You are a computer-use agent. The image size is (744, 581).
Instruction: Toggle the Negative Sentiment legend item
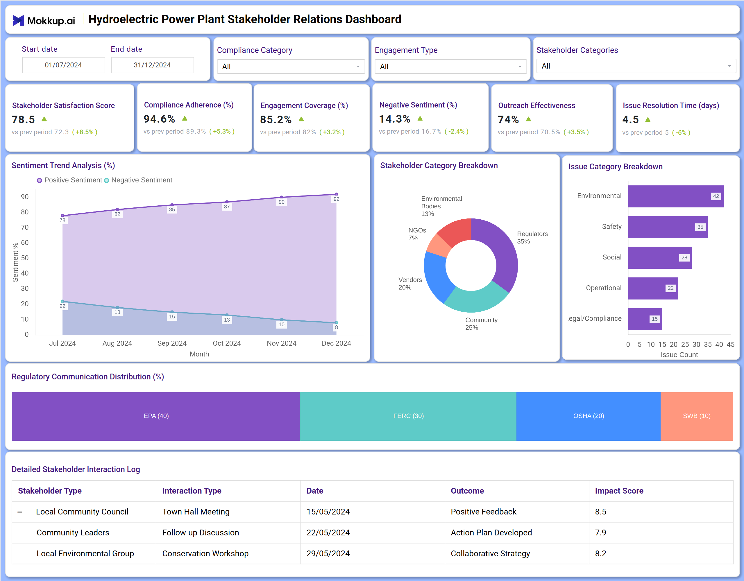(x=138, y=180)
